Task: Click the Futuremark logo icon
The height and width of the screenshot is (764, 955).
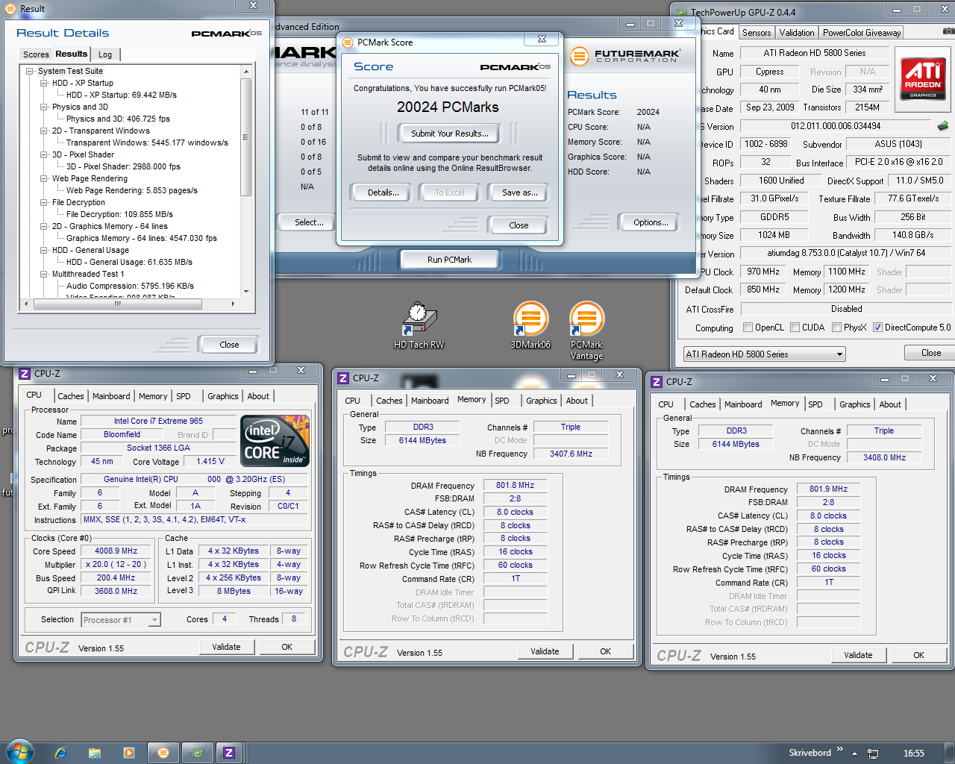Action: click(x=579, y=57)
